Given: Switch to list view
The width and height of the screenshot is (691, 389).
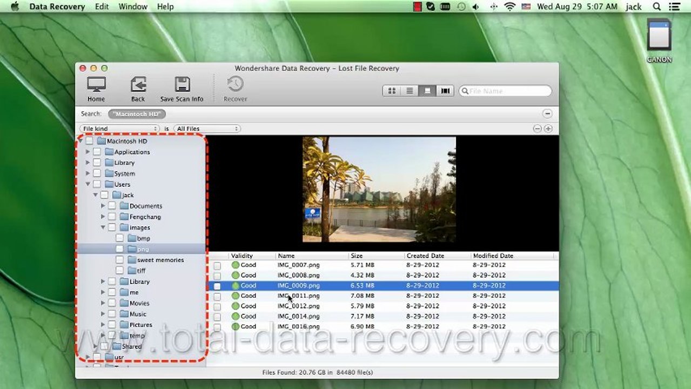Looking at the screenshot, I should tap(410, 91).
